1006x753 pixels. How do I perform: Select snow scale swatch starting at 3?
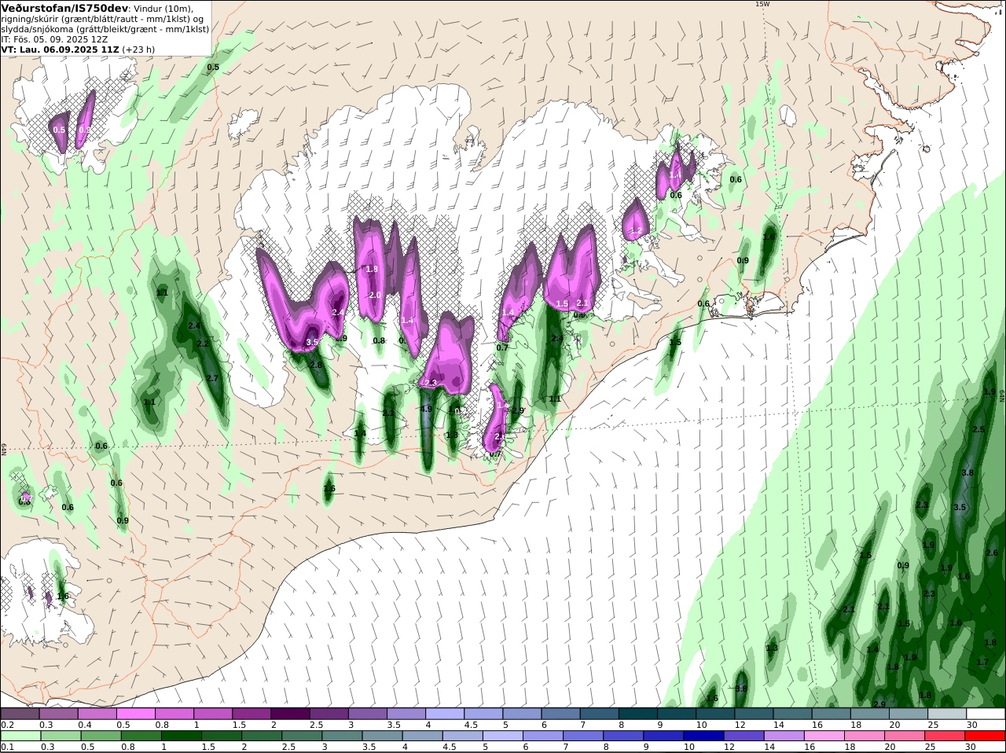[x=368, y=714]
